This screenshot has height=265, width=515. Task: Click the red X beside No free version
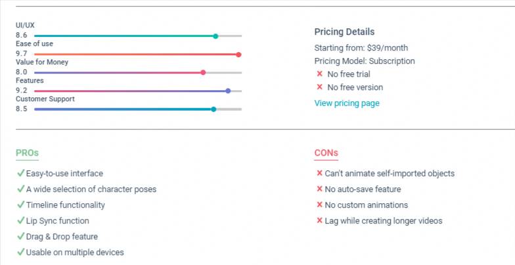coord(319,87)
